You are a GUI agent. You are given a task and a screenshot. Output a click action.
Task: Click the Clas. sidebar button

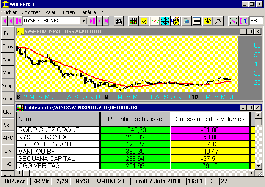coord(8,112)
